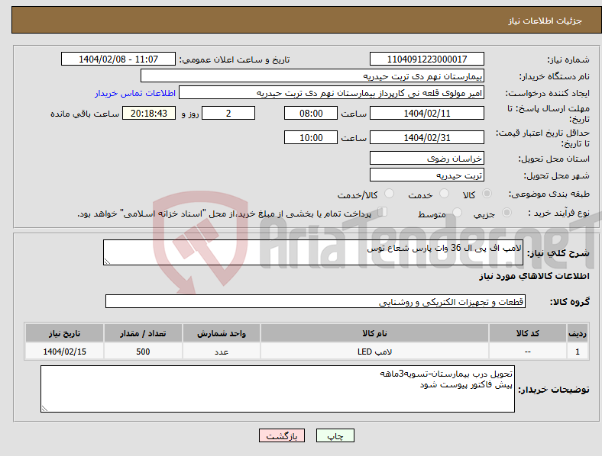The height and width of the screenshot is (456, 602).
Task: Click the delivery city field تربت حیدریه
Action: (427, 175)
